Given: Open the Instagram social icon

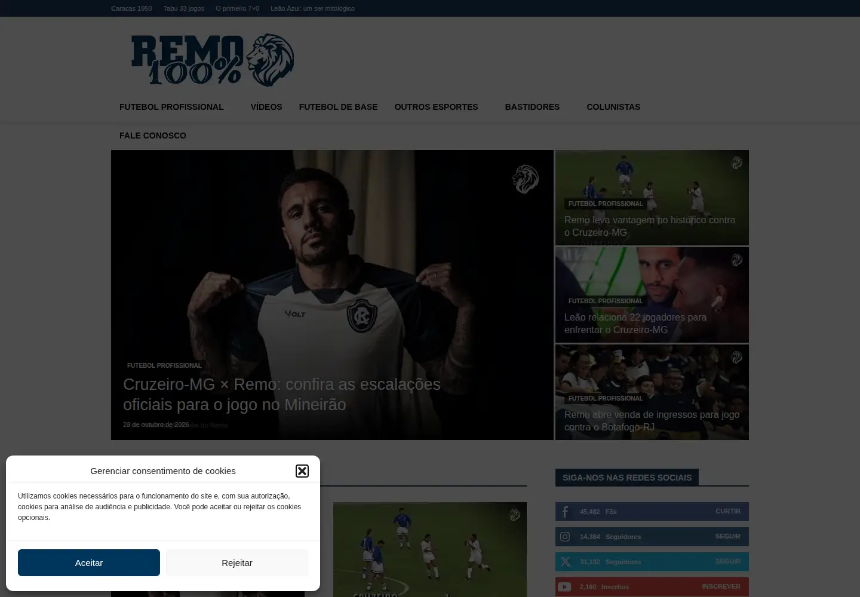Looking at the screenshot, I should click(565, 537).
